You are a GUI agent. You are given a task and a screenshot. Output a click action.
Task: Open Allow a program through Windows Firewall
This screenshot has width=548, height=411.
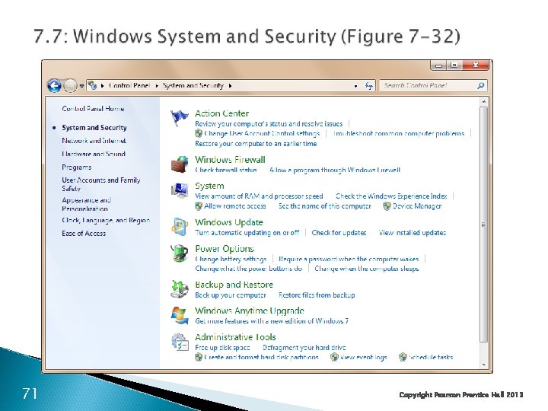click(335, 170)
